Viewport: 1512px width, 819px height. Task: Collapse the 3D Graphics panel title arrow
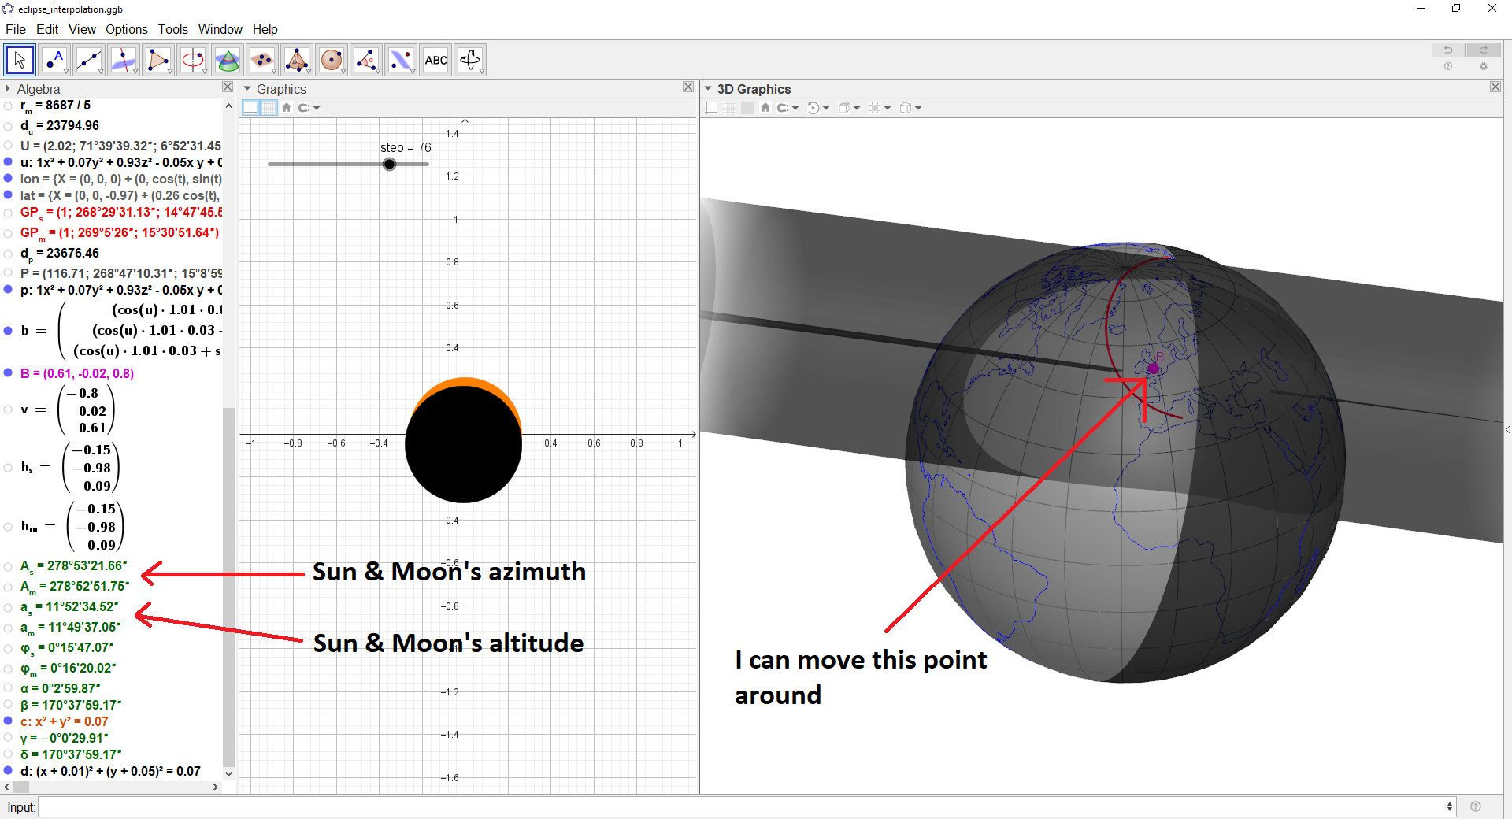coord(708,89)
